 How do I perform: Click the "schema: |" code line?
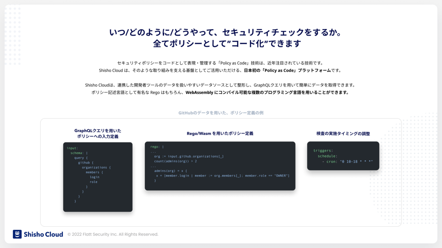coord(79,153)
